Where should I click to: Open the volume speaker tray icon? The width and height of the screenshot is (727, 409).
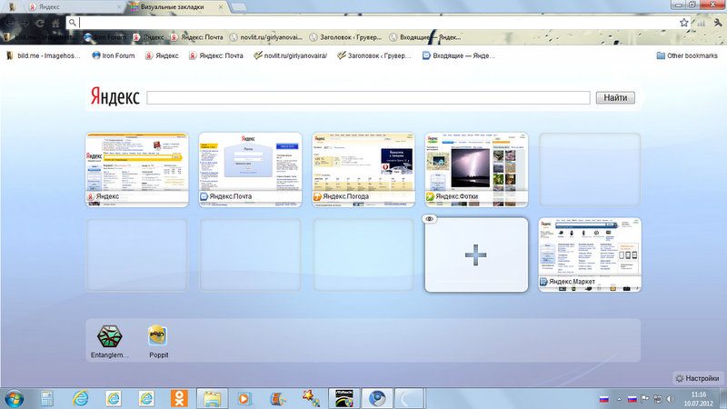click(671, 399)
